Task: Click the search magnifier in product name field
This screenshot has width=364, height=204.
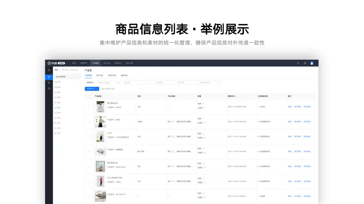Action: [118, 83]
